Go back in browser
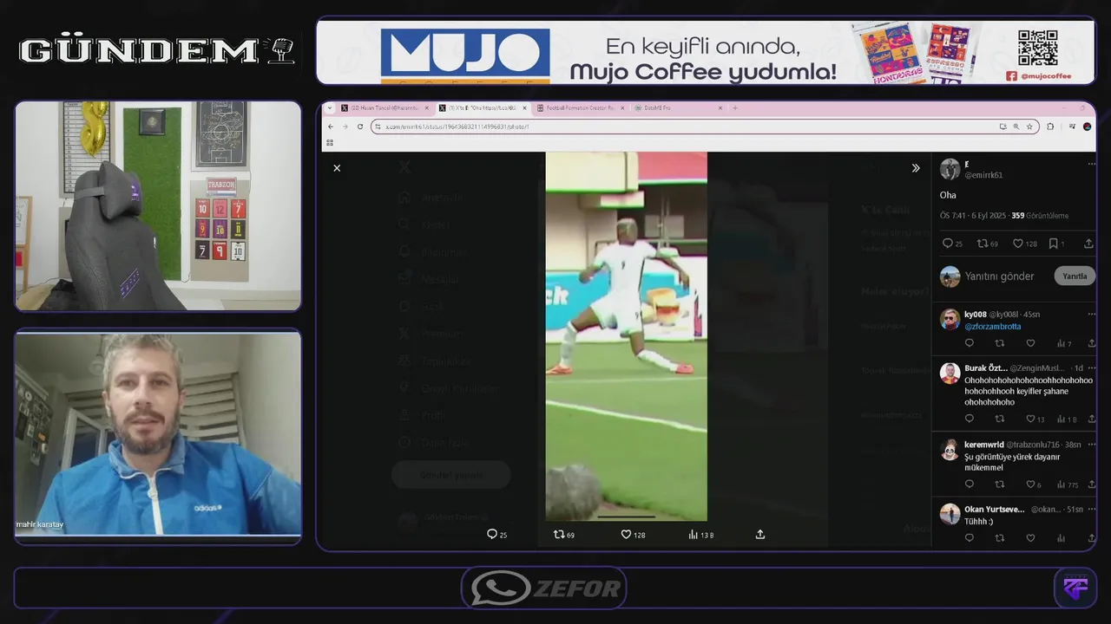This screenshot has height=624, width=1111. [x=331, y=127]
